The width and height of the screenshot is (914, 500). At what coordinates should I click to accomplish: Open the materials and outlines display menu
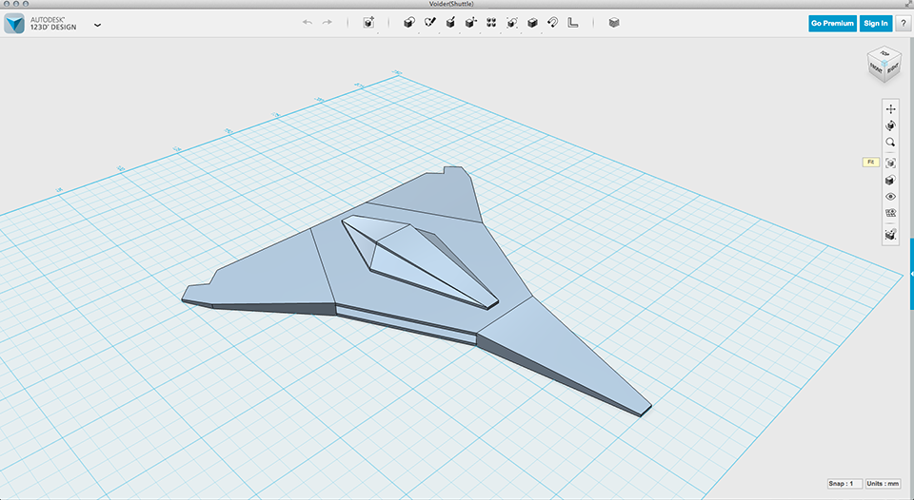tap(890, 180)
